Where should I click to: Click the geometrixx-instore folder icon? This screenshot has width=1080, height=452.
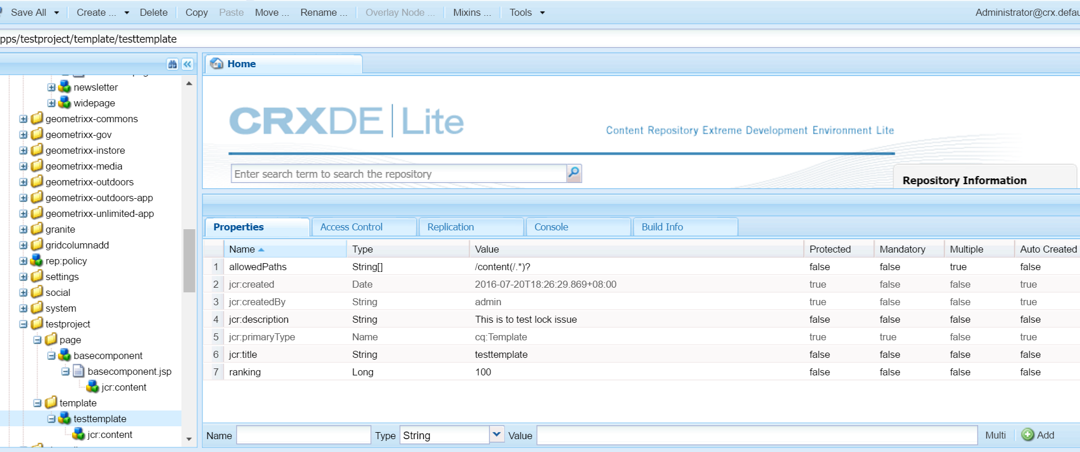pyautogui.click(x=37, y=150)
